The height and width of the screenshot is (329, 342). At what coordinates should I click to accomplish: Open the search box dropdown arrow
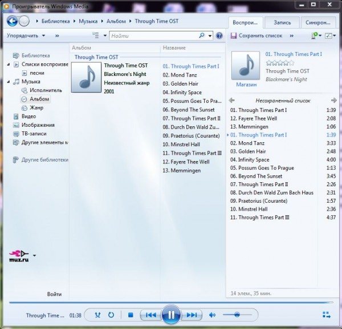(x=210, y=35)
